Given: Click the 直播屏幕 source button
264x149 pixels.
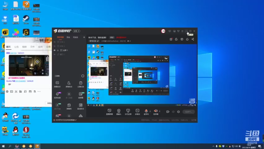Looking at the screenshot, I should point(110,112).
